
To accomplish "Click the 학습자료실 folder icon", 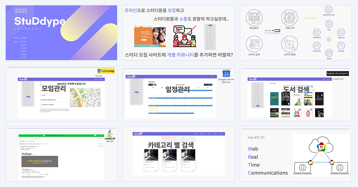I will click(x=317, y=32).
